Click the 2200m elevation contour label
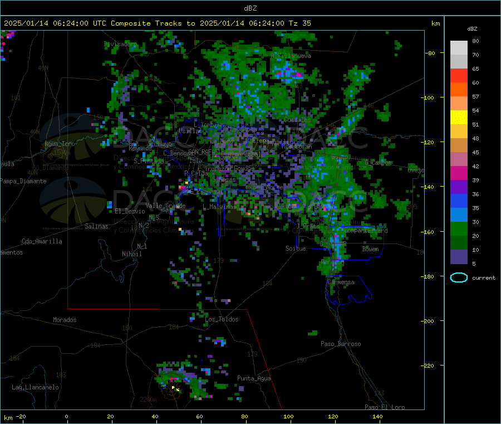The image size is (501, 424). (x=148, y=399)
